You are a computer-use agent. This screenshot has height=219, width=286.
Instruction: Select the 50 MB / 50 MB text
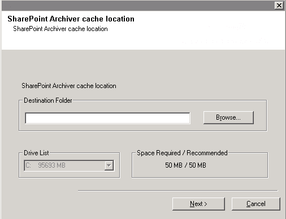185,165
